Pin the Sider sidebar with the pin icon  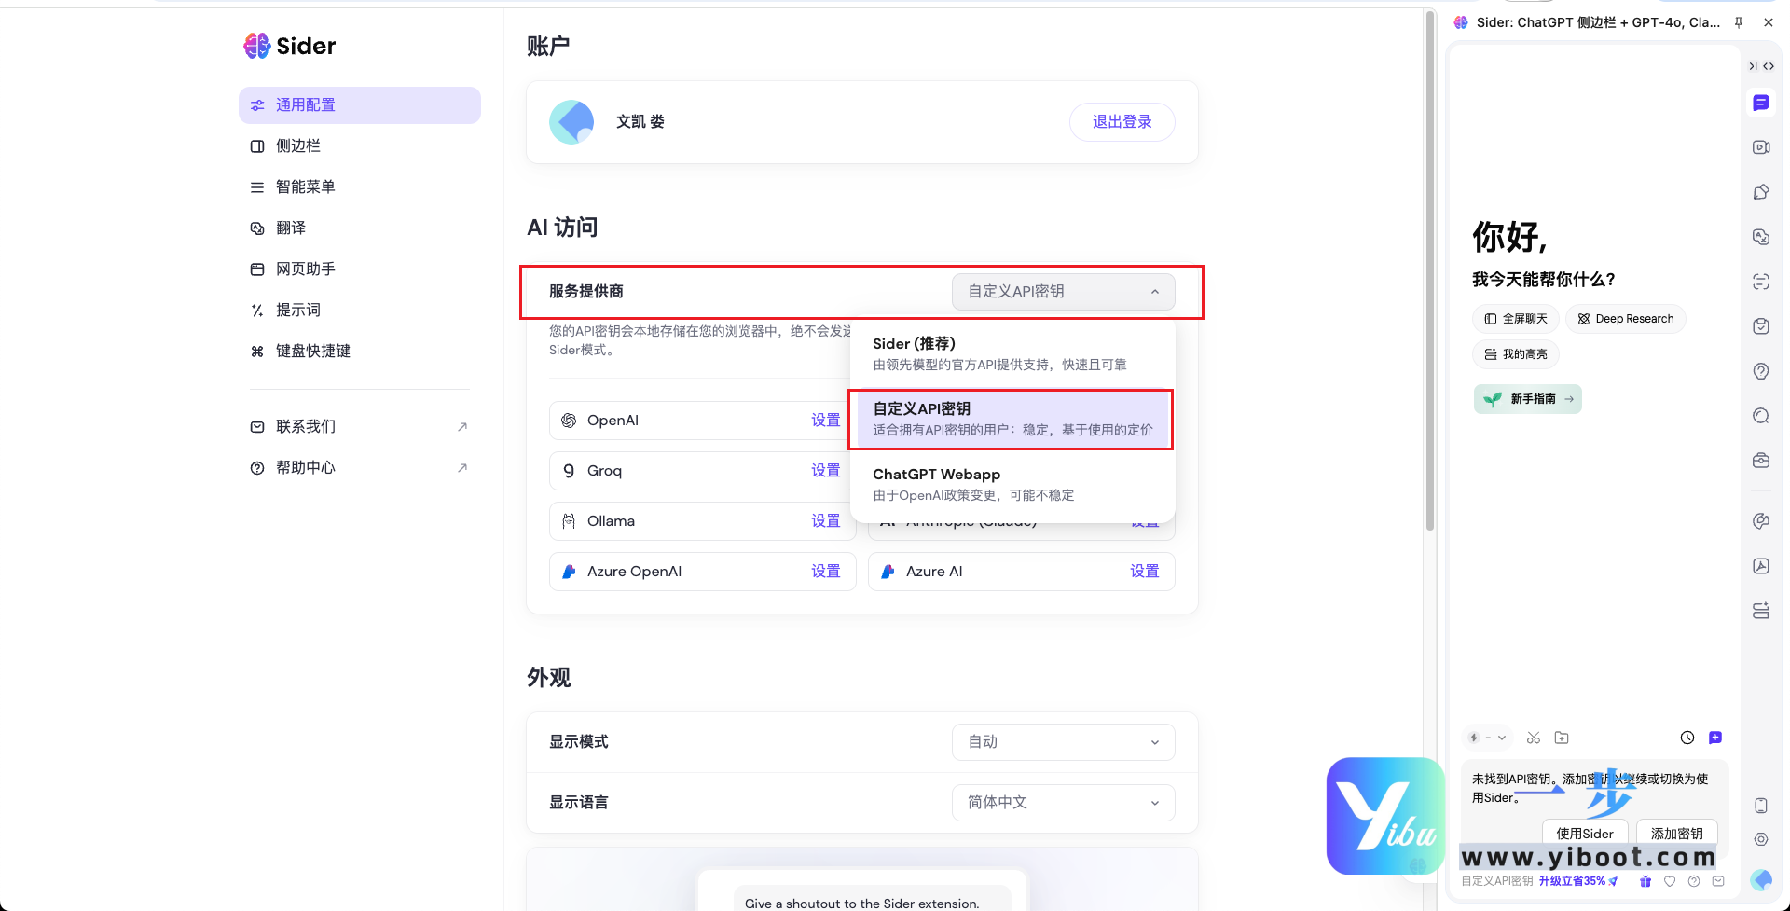[1738, 21]
